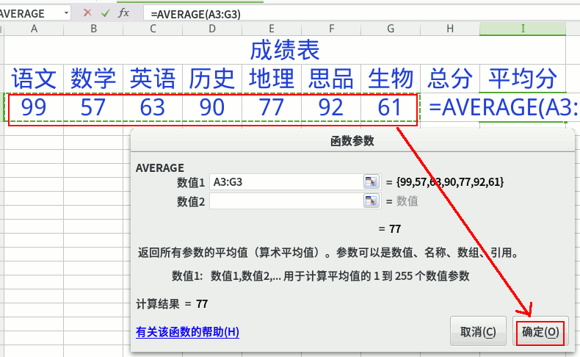Open the 有关该函数的帮助(H) link
580x357 pixels.
[x=187, y=332]
